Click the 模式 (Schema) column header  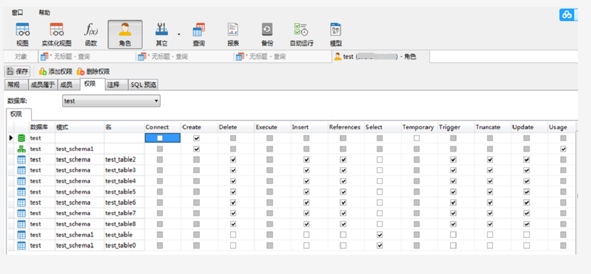click(x=79, y=127)
